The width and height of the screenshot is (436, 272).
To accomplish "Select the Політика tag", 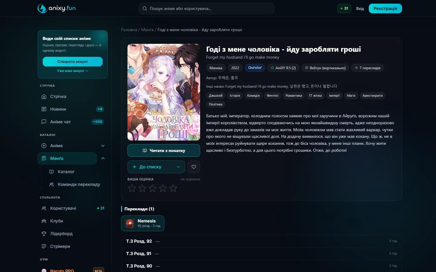I will click(x=216, y=105).
